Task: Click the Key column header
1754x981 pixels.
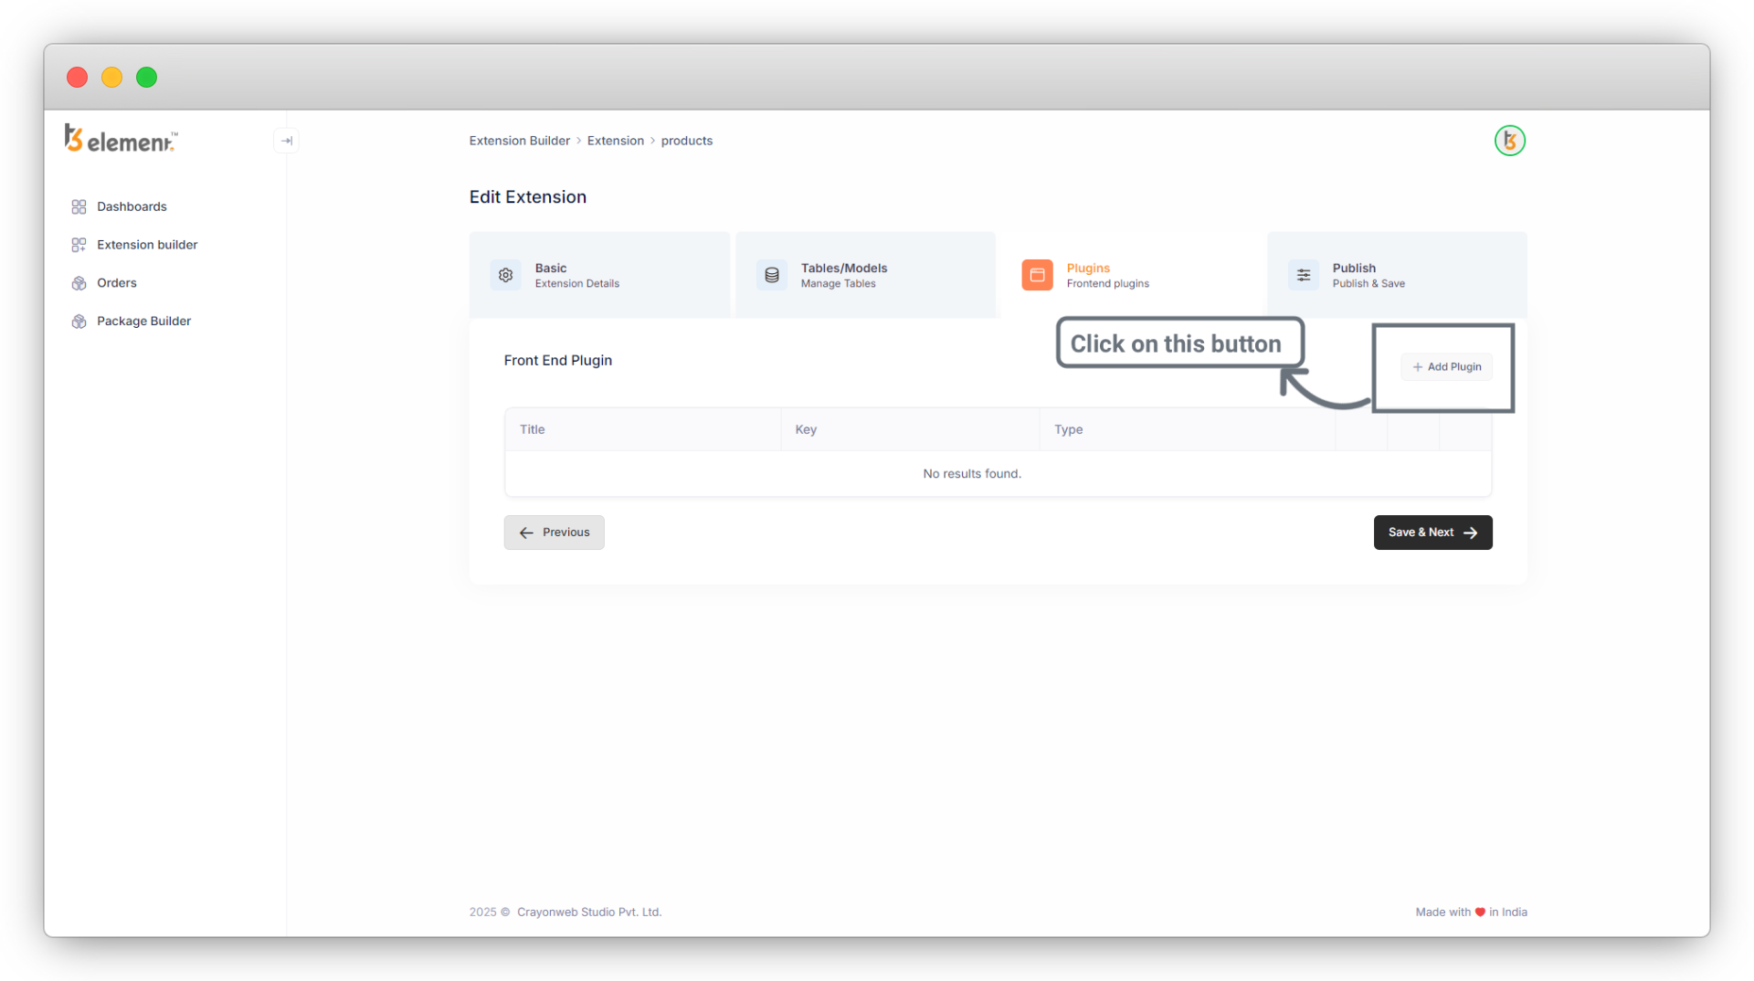Action: tap(806, 429)
